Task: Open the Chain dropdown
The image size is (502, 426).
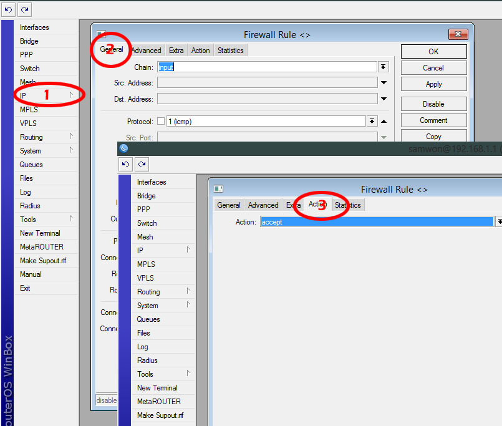Action: 384,67
